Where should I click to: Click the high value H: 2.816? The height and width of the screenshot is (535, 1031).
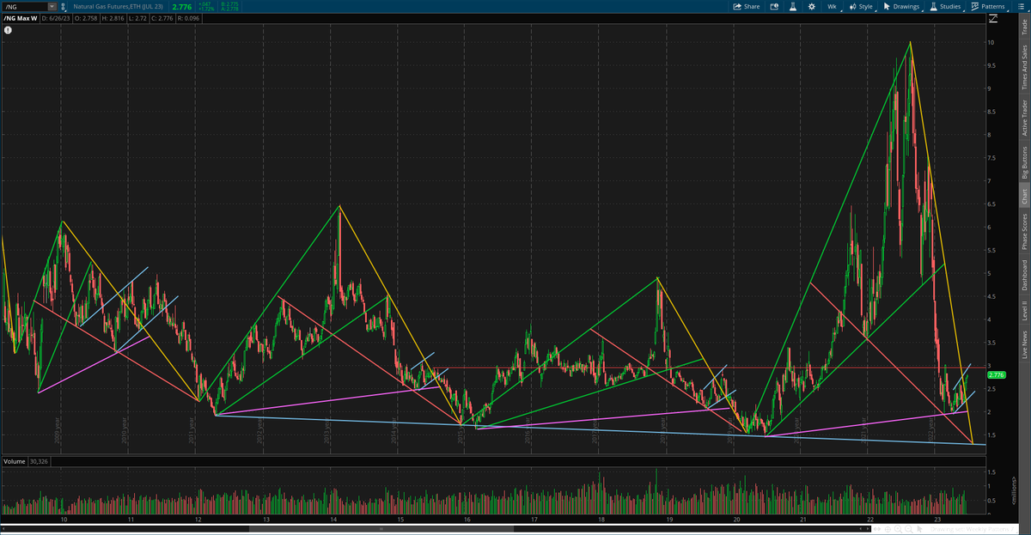point(113,19)
